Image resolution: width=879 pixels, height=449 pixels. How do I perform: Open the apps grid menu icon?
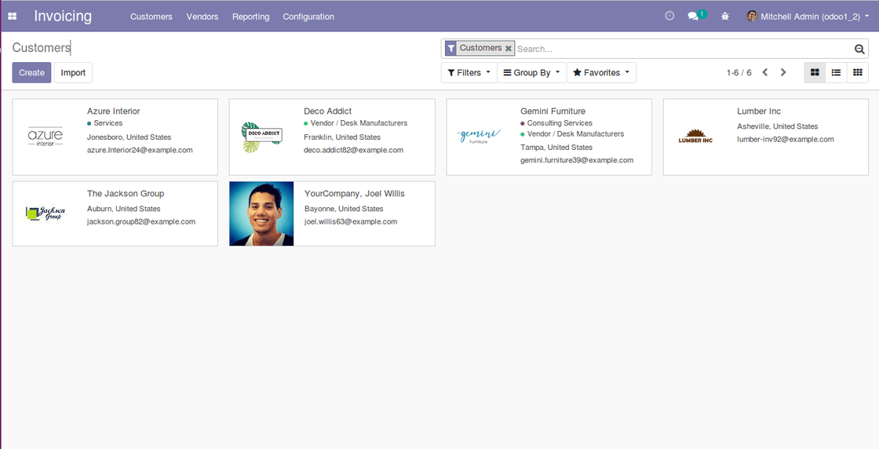pos(13,16)
